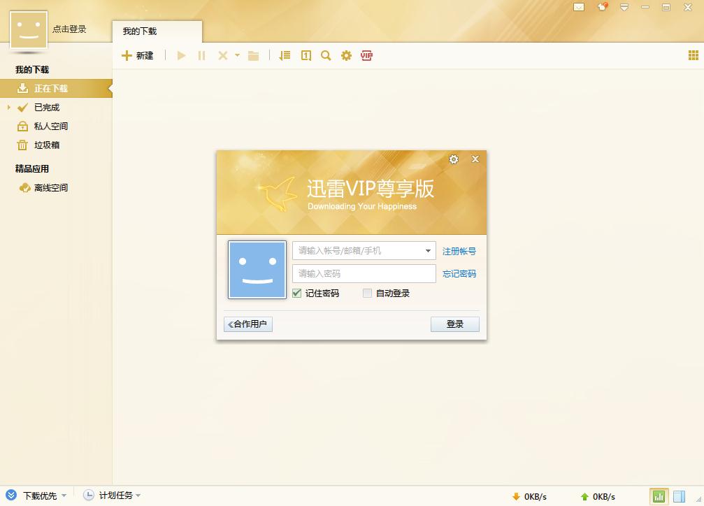This screenshot has height=506, width=704.
Task: Click the New task plus icon
Action: click(x=127, y=55)
